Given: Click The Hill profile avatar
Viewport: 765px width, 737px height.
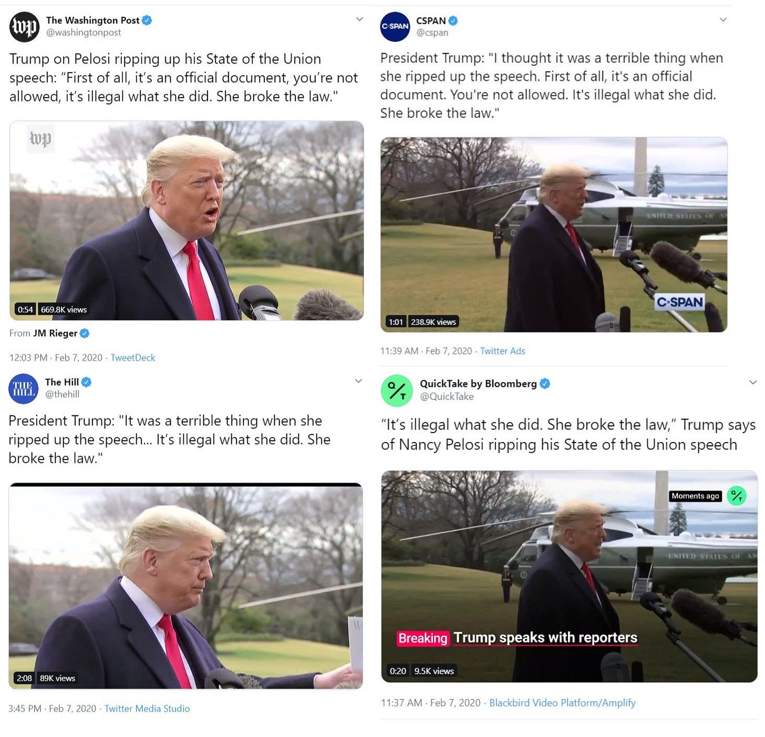Looking at the screenshot, I should (24, 388).
